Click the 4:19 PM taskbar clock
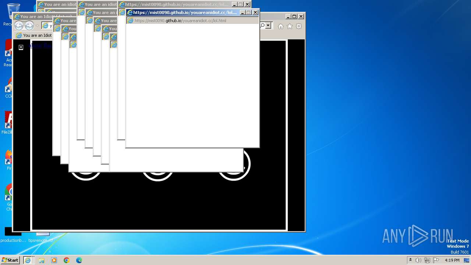 (x=452, y=260)
